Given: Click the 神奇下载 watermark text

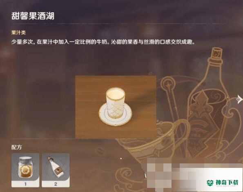Looking at the screenshot, I should (x=227, y=182).
